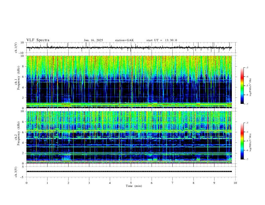Viewport: 265px width, 205px height.
Task: Click the log(PSD) label beside ch.2 colorbar
Action: tap(251, 143)
